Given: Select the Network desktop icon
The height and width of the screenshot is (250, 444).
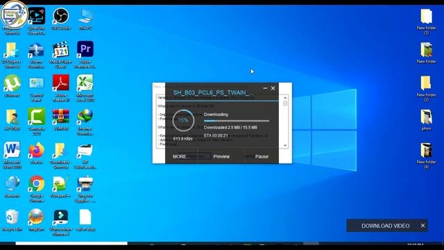Looking at the screenshot, I should (12, 187).
